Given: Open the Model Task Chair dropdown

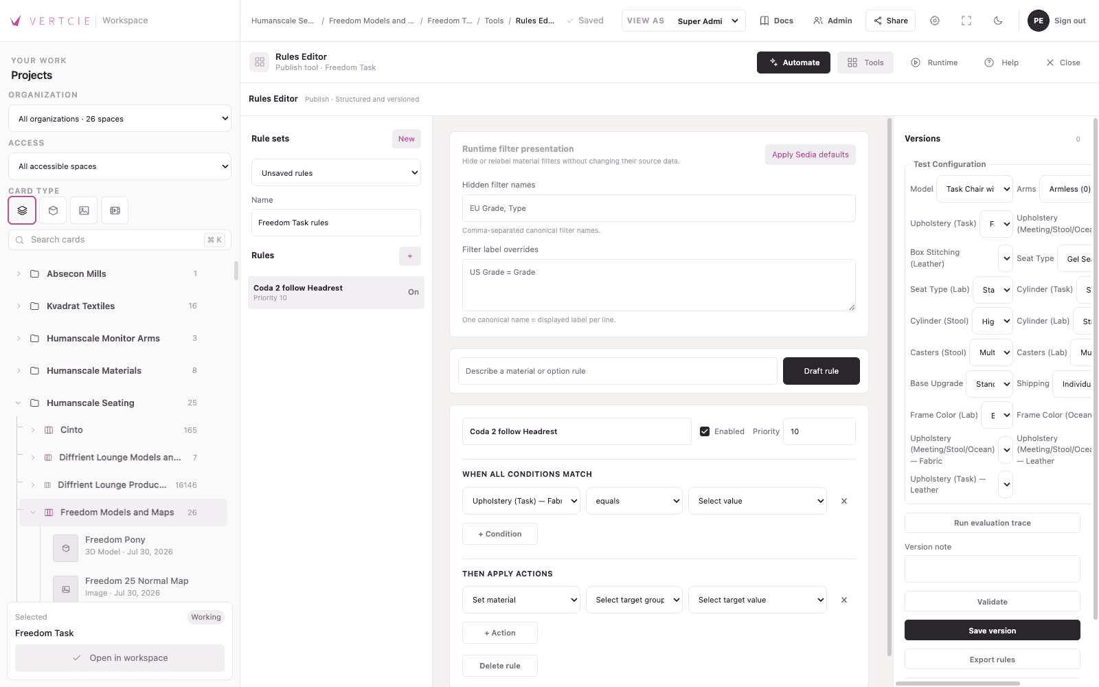Looking at the screenshot, I should [975, 189].
